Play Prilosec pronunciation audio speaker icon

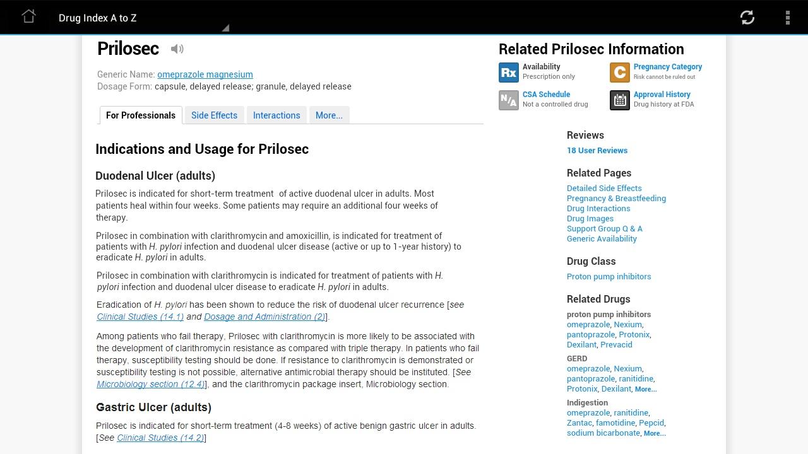pos(177,49)
